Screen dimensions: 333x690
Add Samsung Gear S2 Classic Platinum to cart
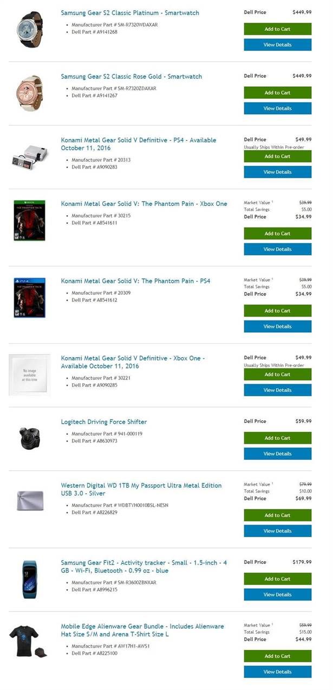point(278,29)
